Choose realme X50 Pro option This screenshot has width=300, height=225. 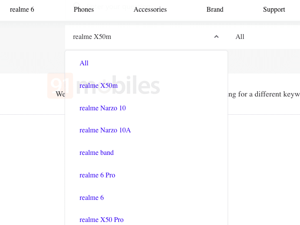click(102, 220)
